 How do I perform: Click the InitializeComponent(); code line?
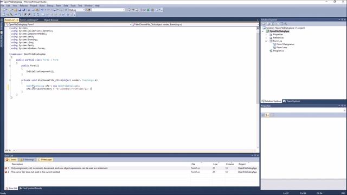pyautogui.click(x=40, y=71)
